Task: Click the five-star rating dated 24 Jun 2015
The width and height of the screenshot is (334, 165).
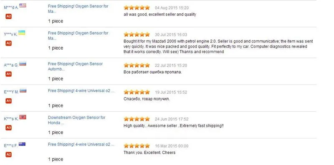Action: click(137, 119)
